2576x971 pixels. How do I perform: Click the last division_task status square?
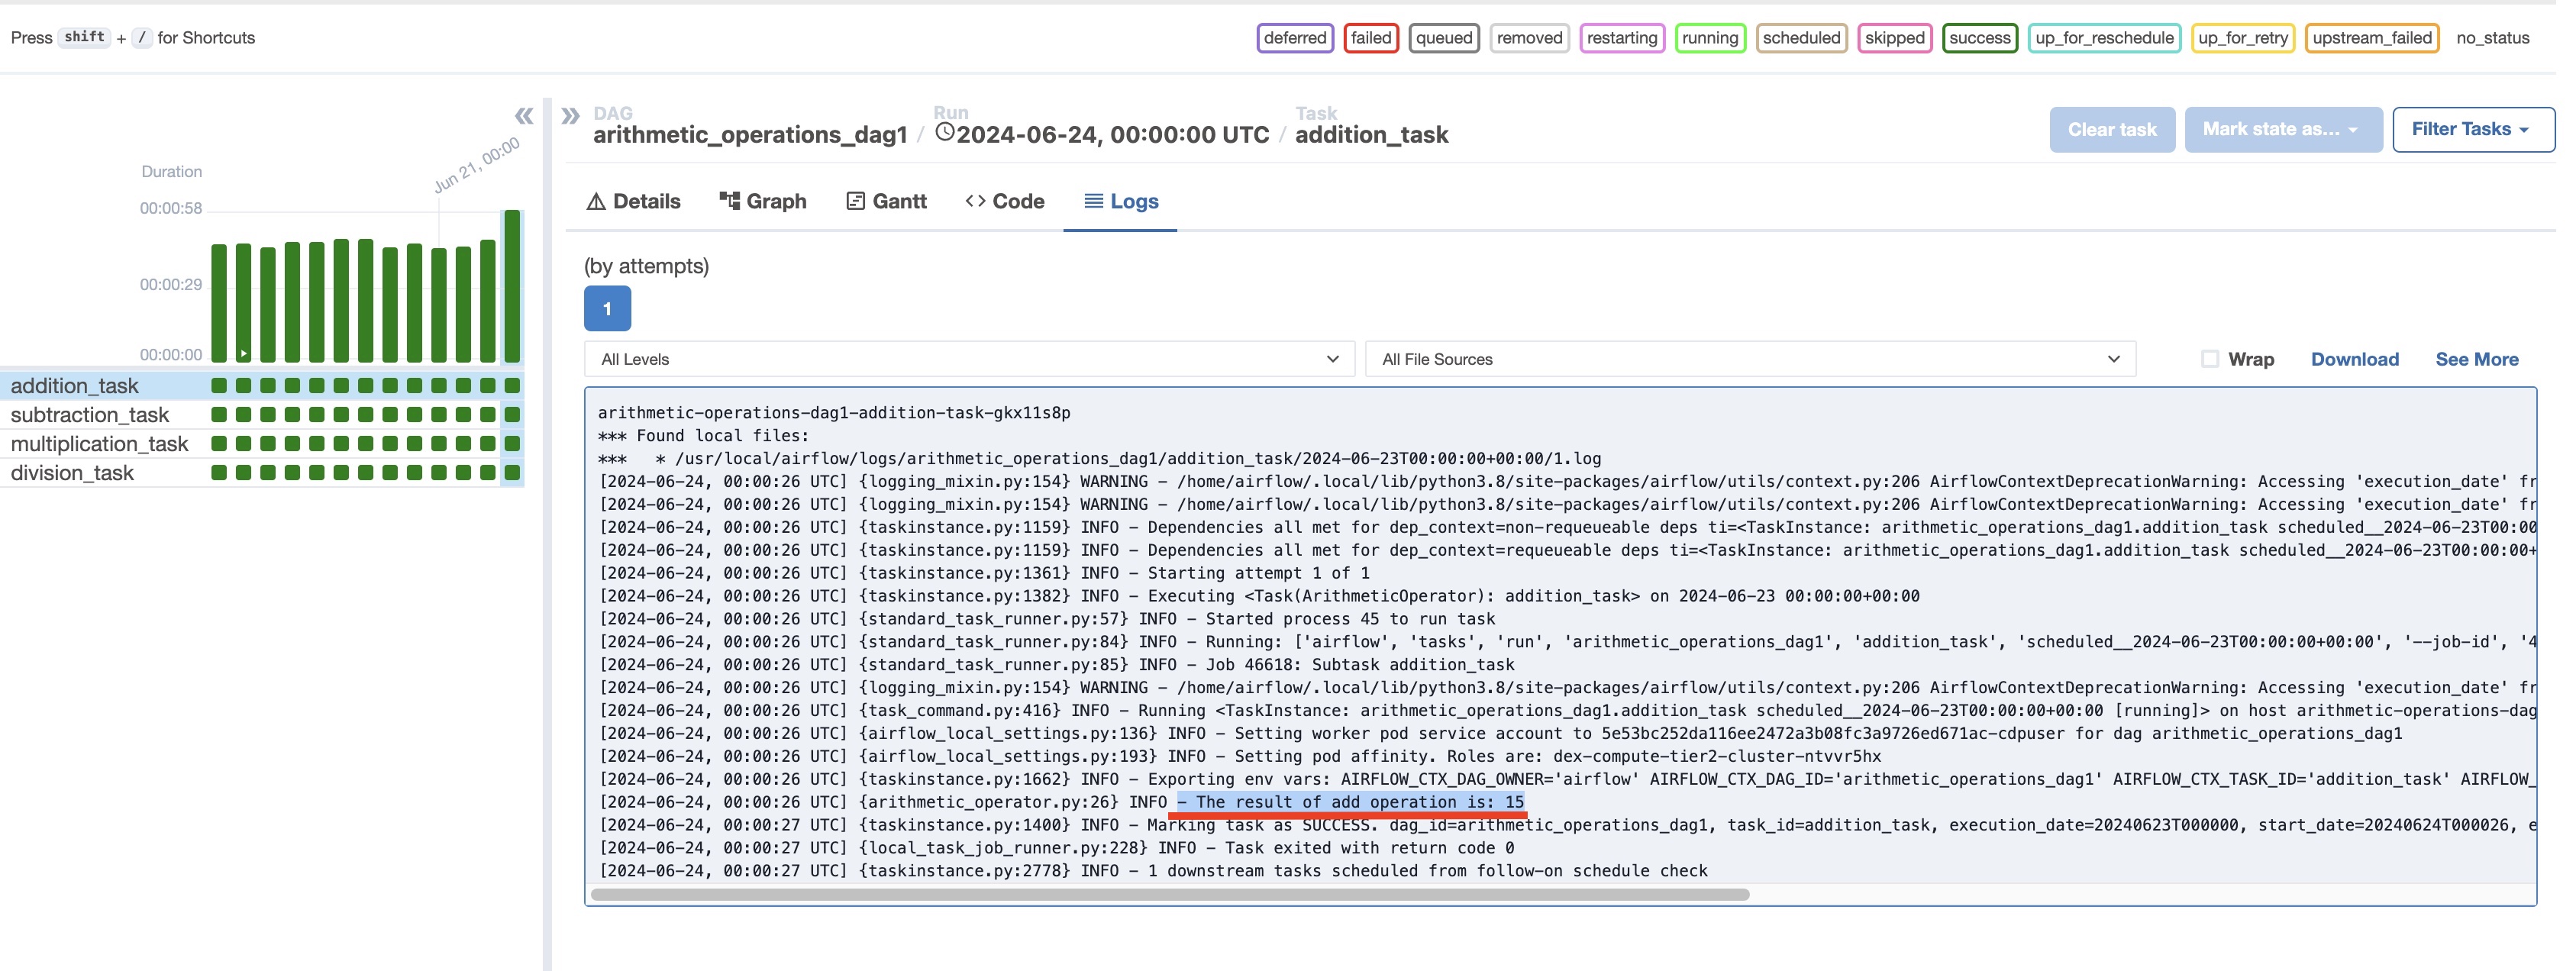pyautogui.click(x=512, y=473)
